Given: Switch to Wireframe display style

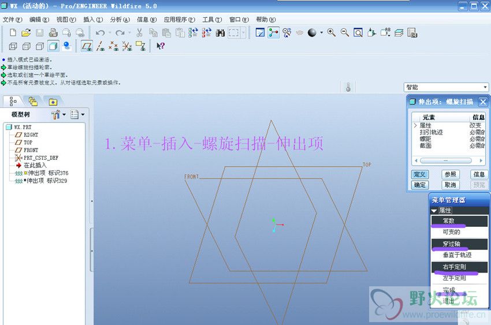Looking at the screenshot, I should 13,46.
